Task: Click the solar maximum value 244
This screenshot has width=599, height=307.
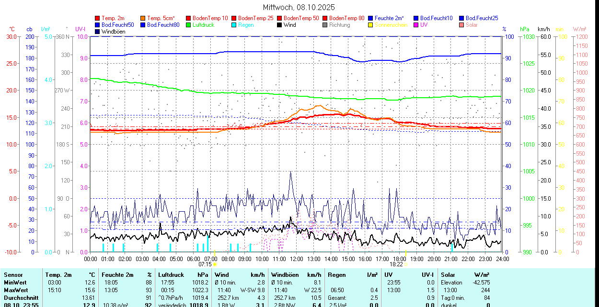Action: click(485, 290)
